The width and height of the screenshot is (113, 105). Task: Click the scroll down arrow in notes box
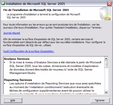[106, 92]
